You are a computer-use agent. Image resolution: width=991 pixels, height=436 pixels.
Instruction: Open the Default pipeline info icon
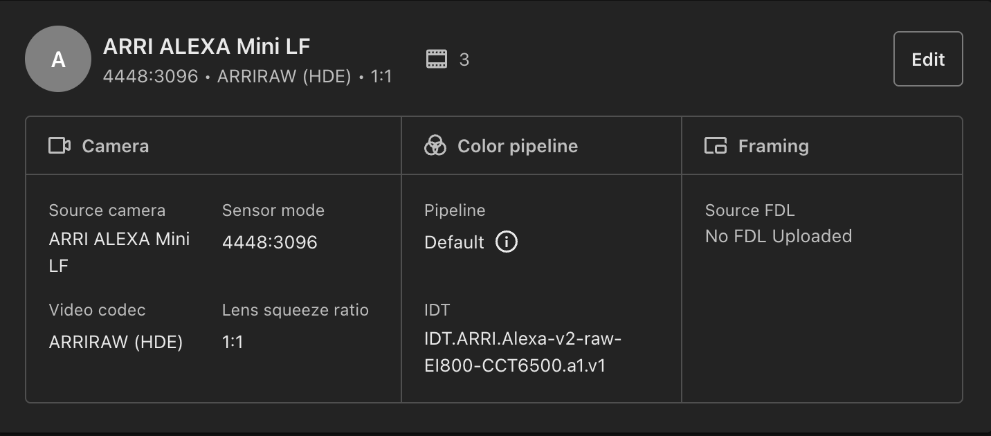click(507, 242)
